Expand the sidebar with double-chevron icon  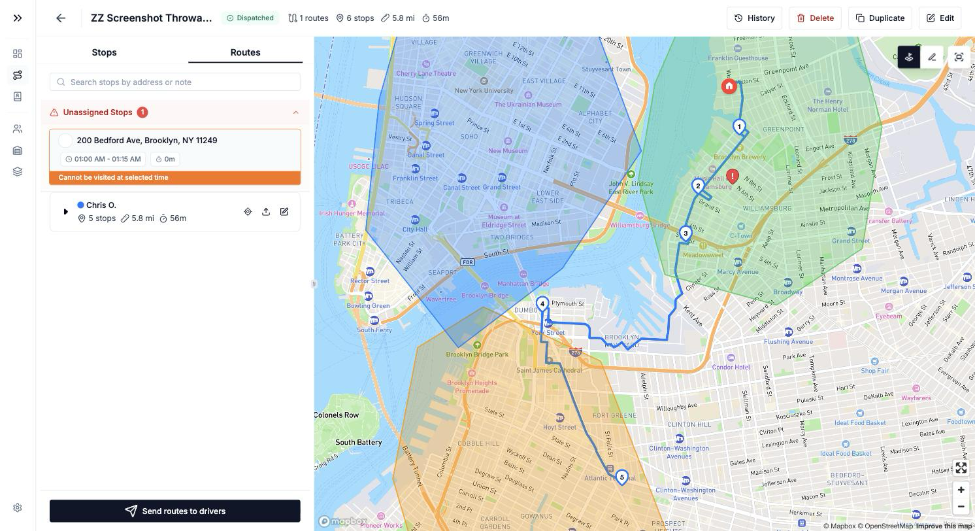(x=18, y=18)
